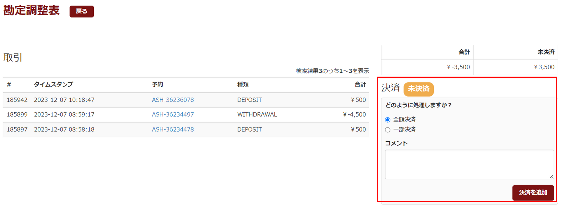Click the comment box resize handle

[x=551, y=177]
